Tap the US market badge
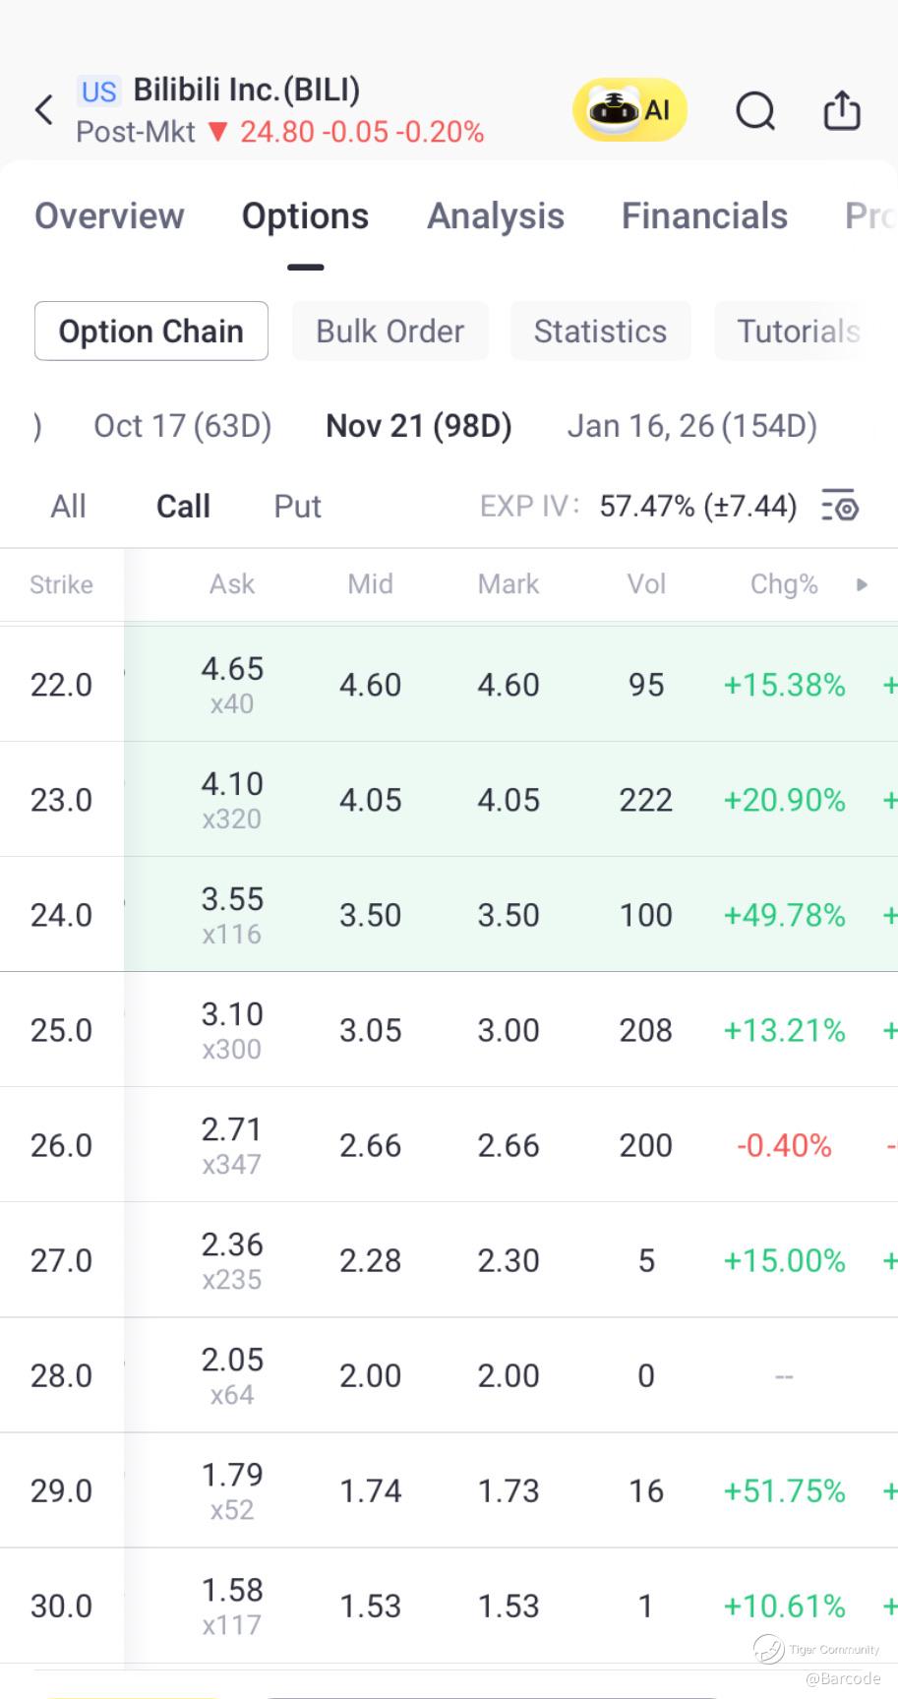Image resolution: width=898 pixels, height=1699 pixels. point(98,91)
